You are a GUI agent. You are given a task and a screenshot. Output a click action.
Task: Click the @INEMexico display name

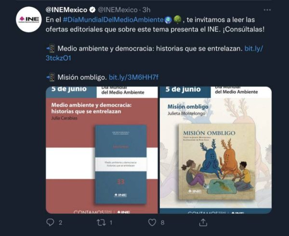[x=66, y=10]
